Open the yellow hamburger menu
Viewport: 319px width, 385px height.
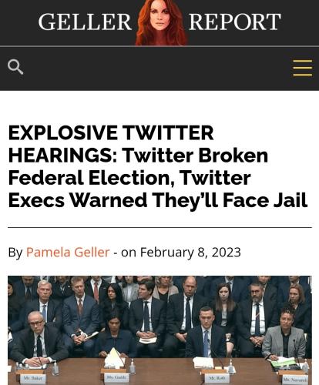(303, 68)
